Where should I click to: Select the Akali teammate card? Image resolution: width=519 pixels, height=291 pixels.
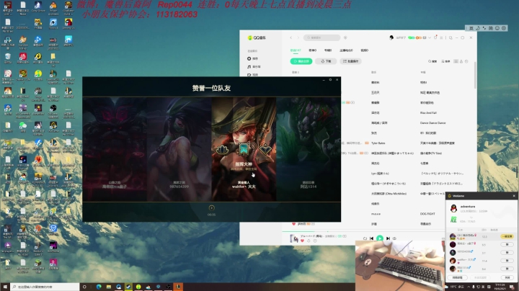(179, 149)
